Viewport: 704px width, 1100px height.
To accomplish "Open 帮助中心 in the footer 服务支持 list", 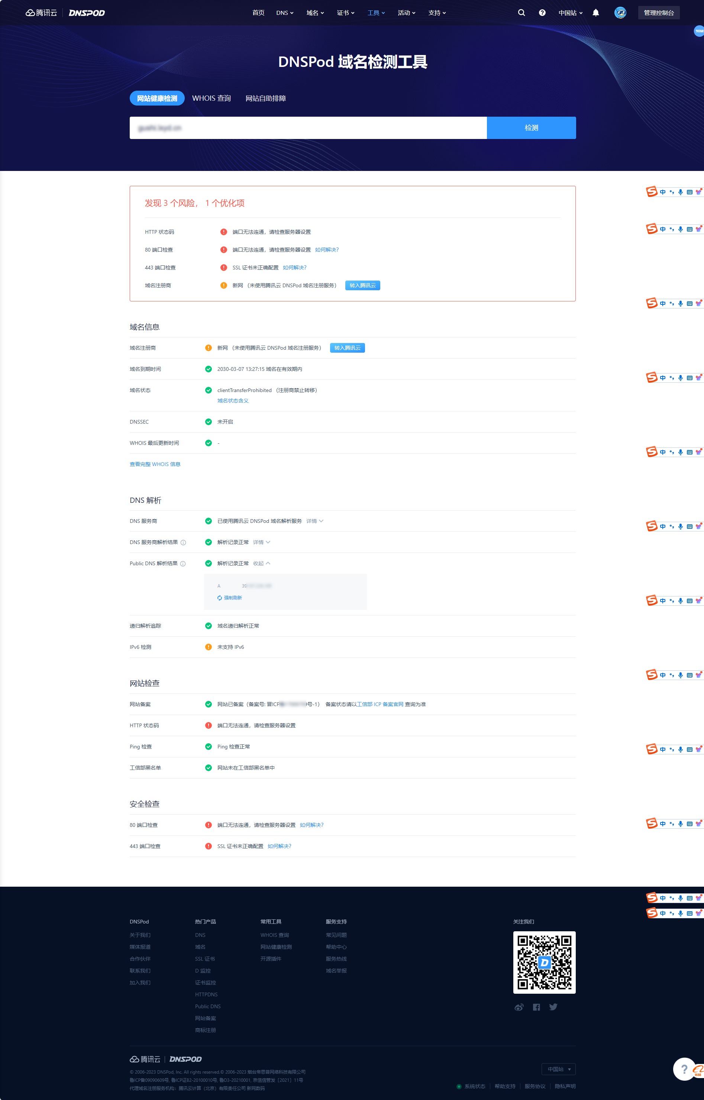I will tap(336, 947).
